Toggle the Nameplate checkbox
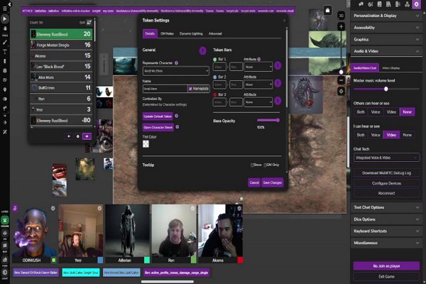Screen dimensions: 426x284 coord(190,89)
